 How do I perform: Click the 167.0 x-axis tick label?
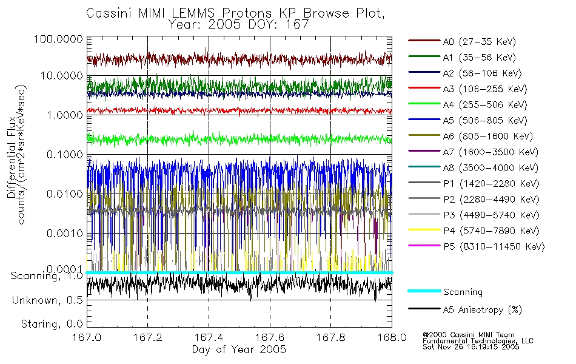(87, 337)
